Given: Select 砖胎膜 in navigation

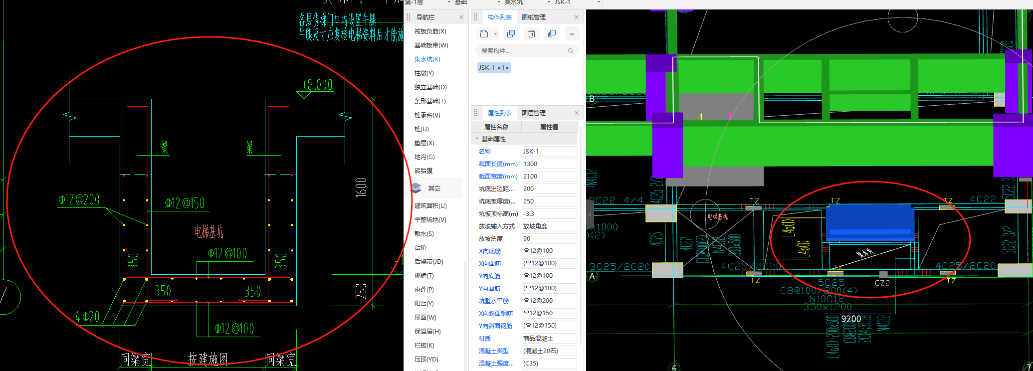Looking at the screenshot, I should (423, 171).
